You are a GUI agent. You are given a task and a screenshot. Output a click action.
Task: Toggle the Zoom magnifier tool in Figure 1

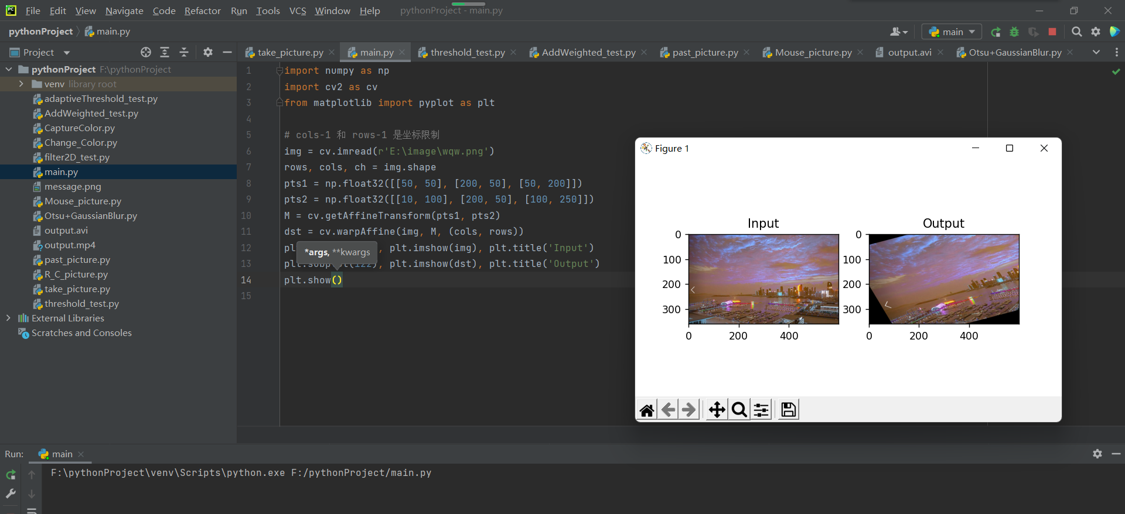point(739,410)
